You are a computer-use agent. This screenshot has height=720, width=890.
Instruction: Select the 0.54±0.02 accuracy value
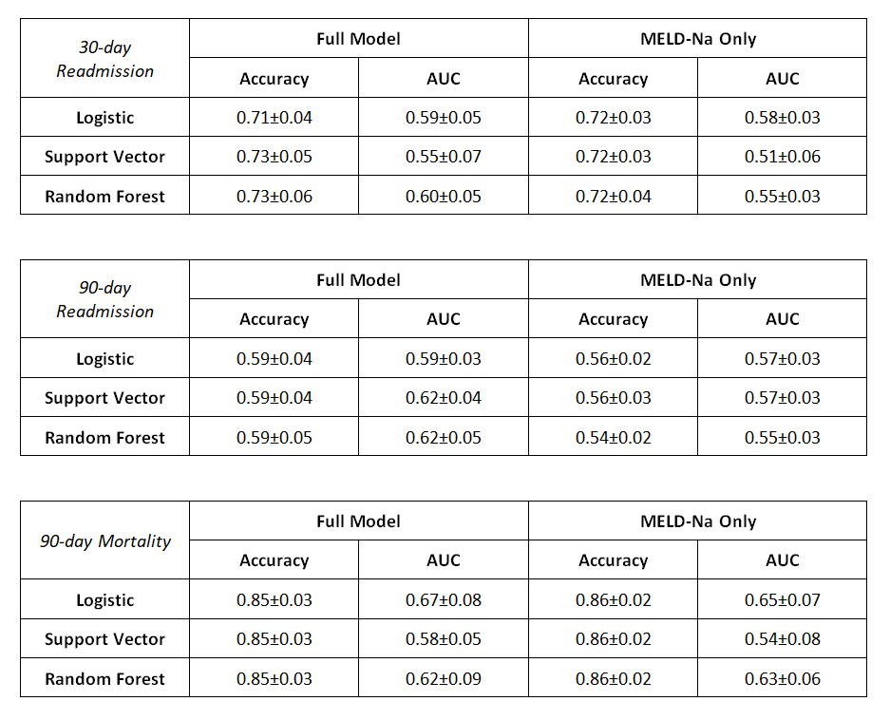pos(613,438)
